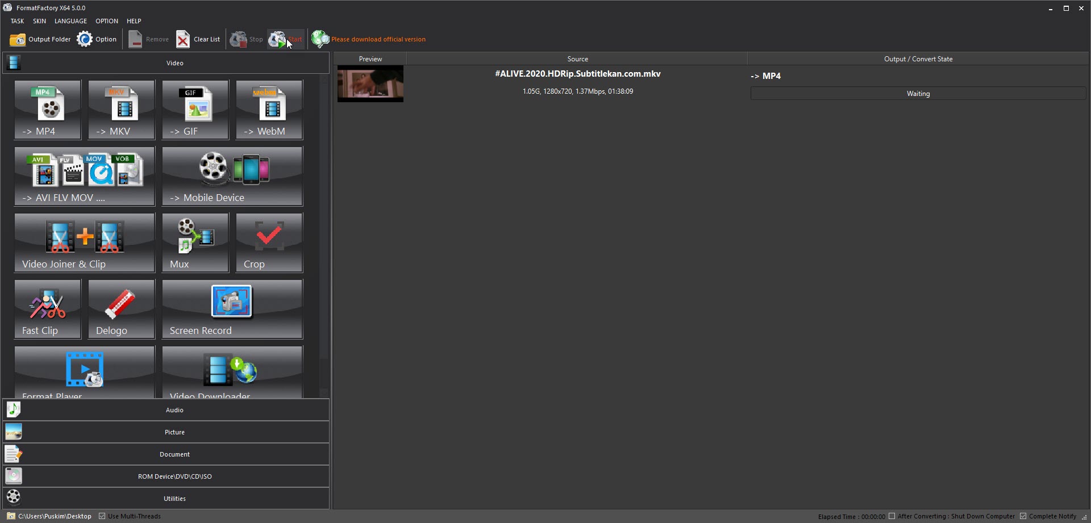The width and height of the screenshot is (1091, 523).
Task: Open the C:\Users\Puskim\Desktop output path
Action: 55,516
